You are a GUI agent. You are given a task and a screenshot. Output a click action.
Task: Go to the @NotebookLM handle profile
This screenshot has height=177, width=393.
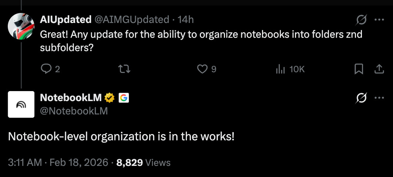click(x=74, y=110)
